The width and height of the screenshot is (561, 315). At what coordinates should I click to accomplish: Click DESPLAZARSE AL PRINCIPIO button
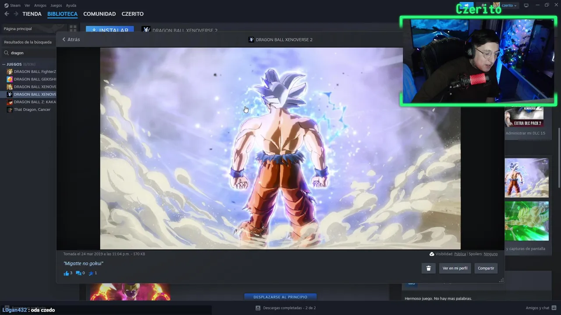pos(280,297)
